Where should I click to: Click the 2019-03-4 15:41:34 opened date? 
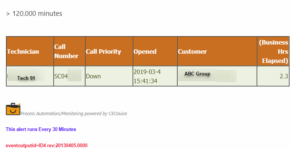(x=147, y=76)
